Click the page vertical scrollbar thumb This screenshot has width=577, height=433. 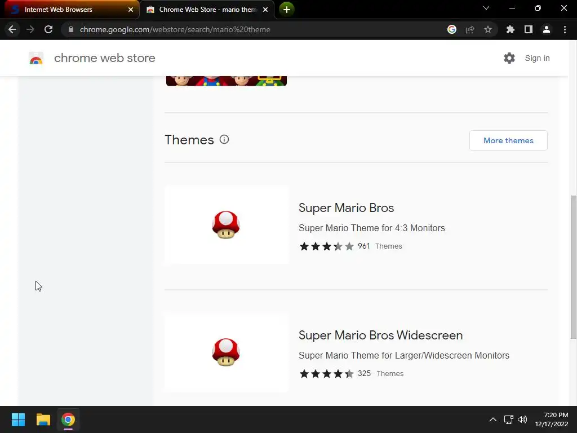pyautogui.click(x=573, y=267)
